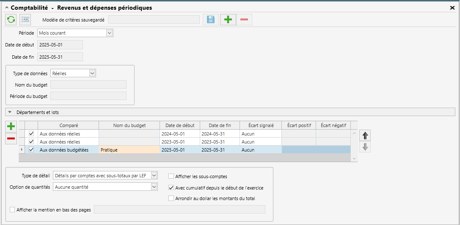The width and height of the screenshot is (460, 225).
Task: Click the Nom du budget field above the table
Action: click(x=88, y=84)
